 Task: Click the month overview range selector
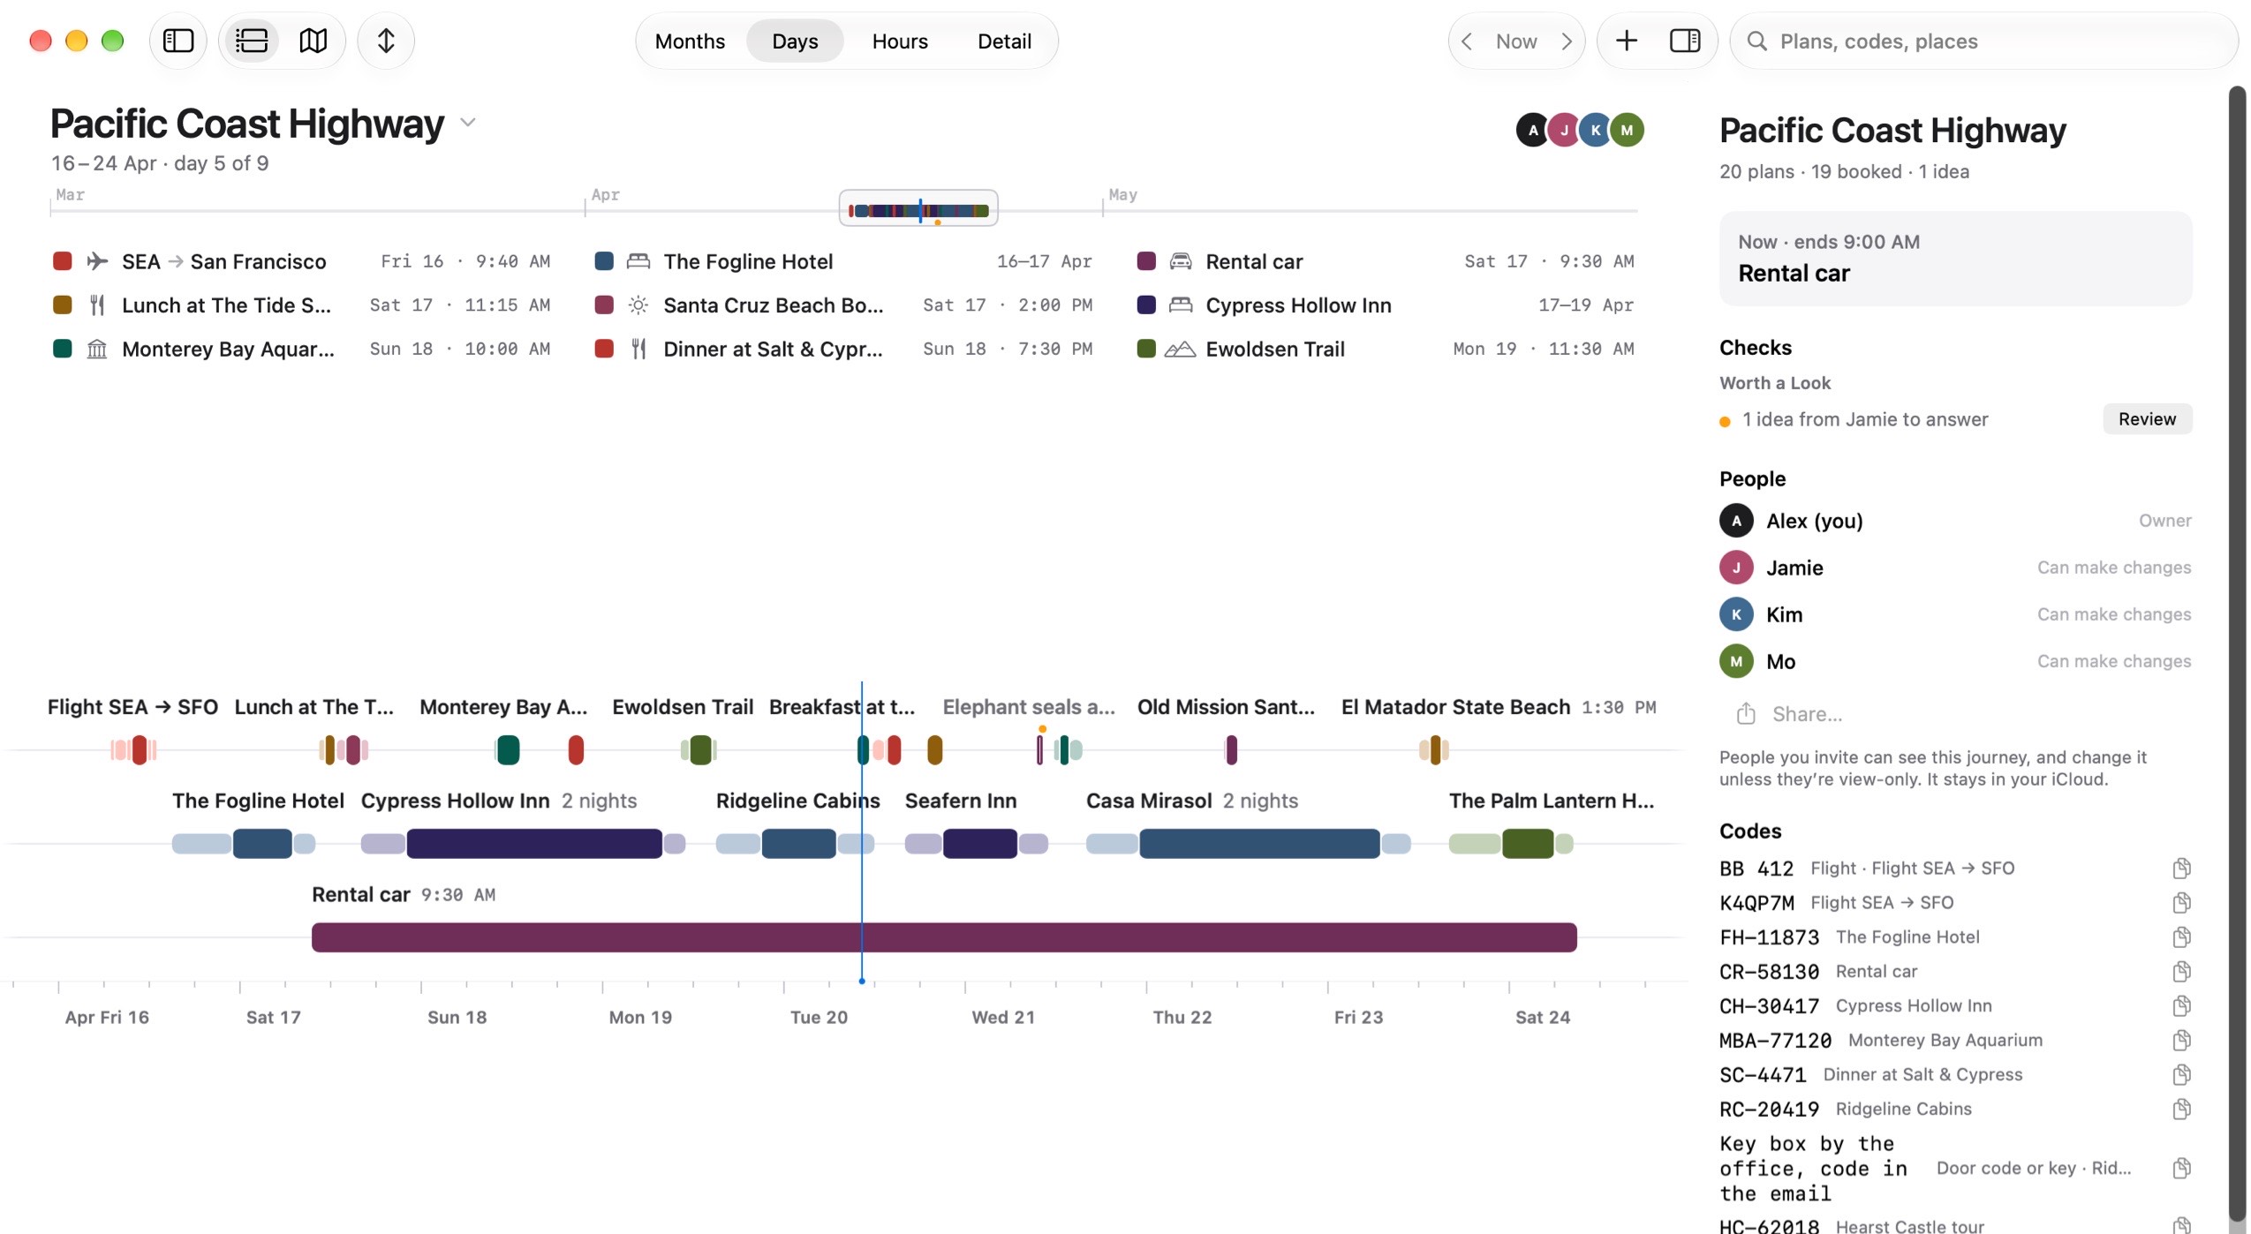(x=918, y=208)
